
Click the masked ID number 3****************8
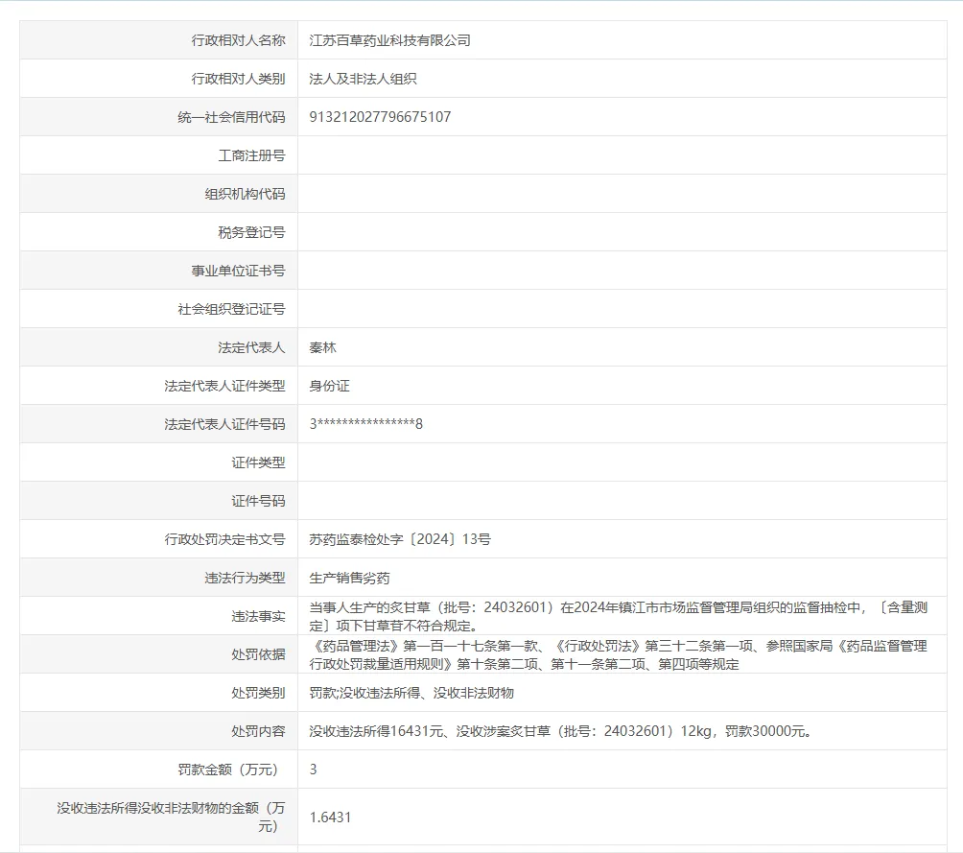click(366, 424)
